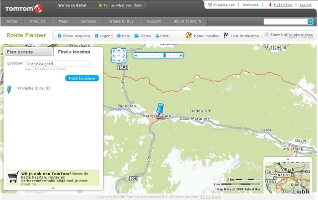Viewport: 318px width, 200px height.
Task: Click the MyTomTom link
Action: 283,5
